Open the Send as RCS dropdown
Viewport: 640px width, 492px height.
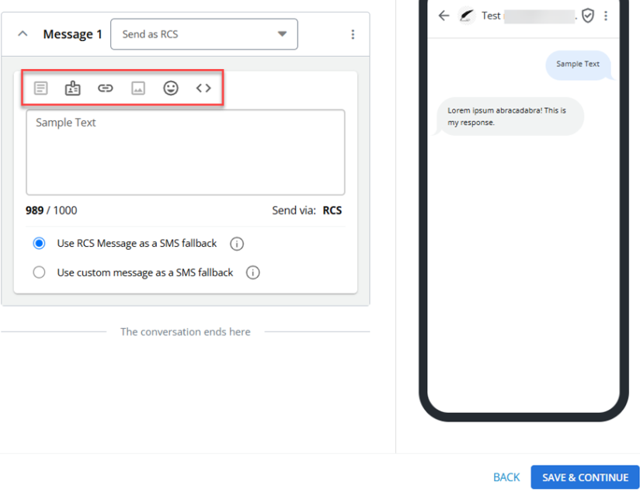(204, 34)
